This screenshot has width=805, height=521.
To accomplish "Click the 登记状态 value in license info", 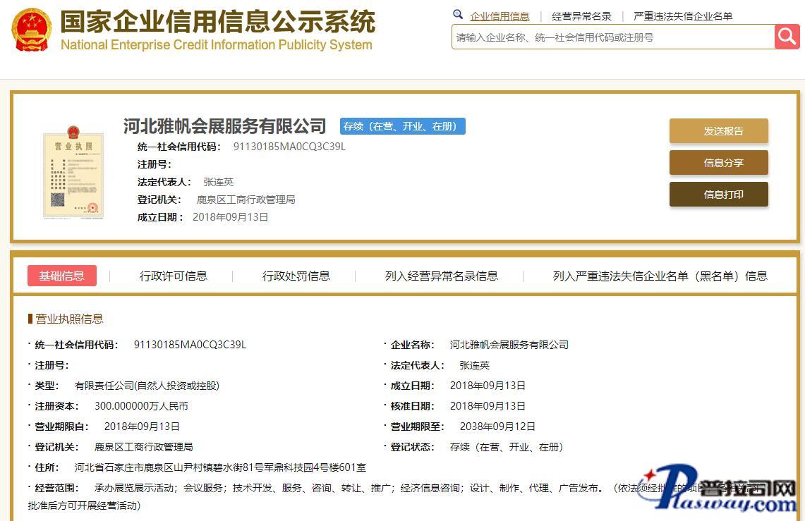I will click(x=507, y=447).
